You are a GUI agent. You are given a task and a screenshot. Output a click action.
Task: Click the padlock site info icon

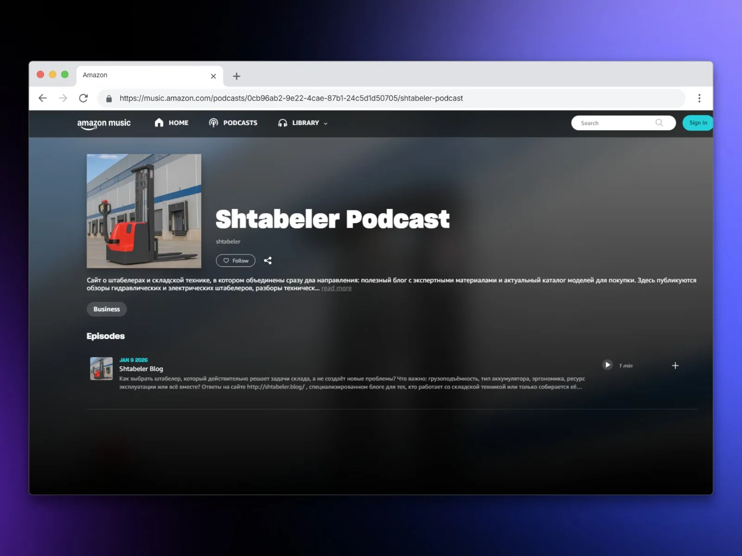click(109, 99)
